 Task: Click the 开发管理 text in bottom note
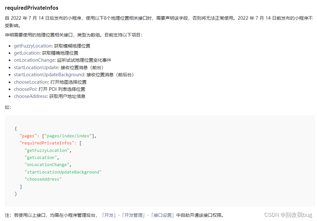[135, 214]
